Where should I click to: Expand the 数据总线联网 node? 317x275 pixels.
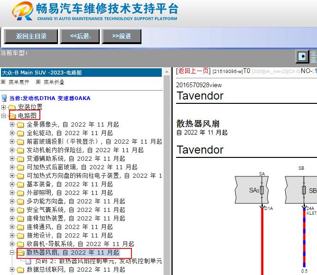12,269
